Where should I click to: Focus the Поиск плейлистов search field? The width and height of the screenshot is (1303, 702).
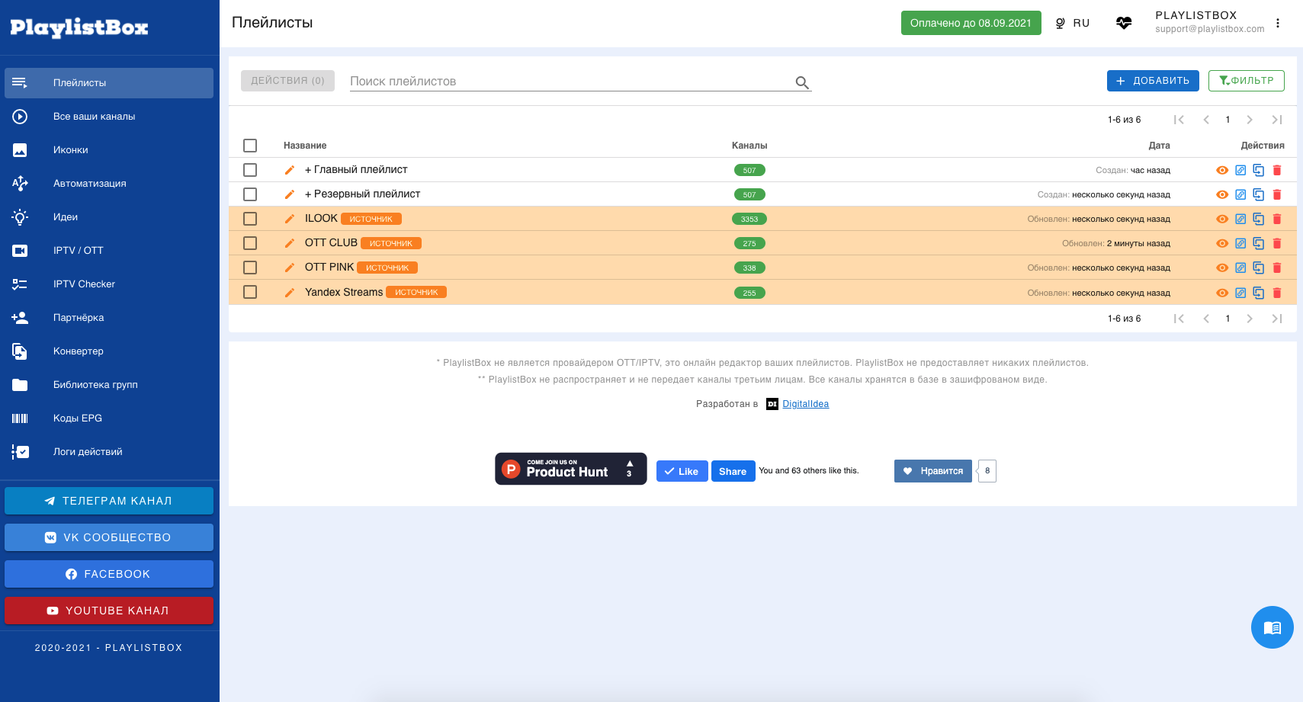coord(570,82)
